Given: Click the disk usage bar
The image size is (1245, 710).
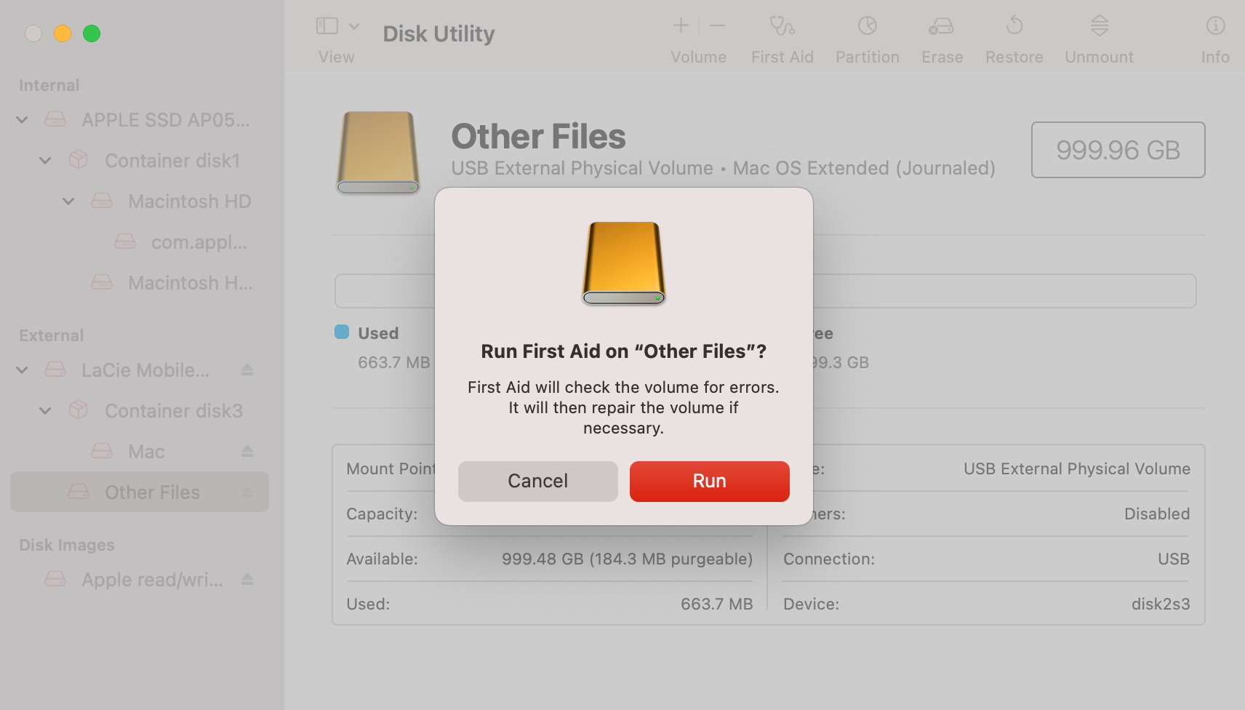Looking at the screenshot, I should coord(765,291).
